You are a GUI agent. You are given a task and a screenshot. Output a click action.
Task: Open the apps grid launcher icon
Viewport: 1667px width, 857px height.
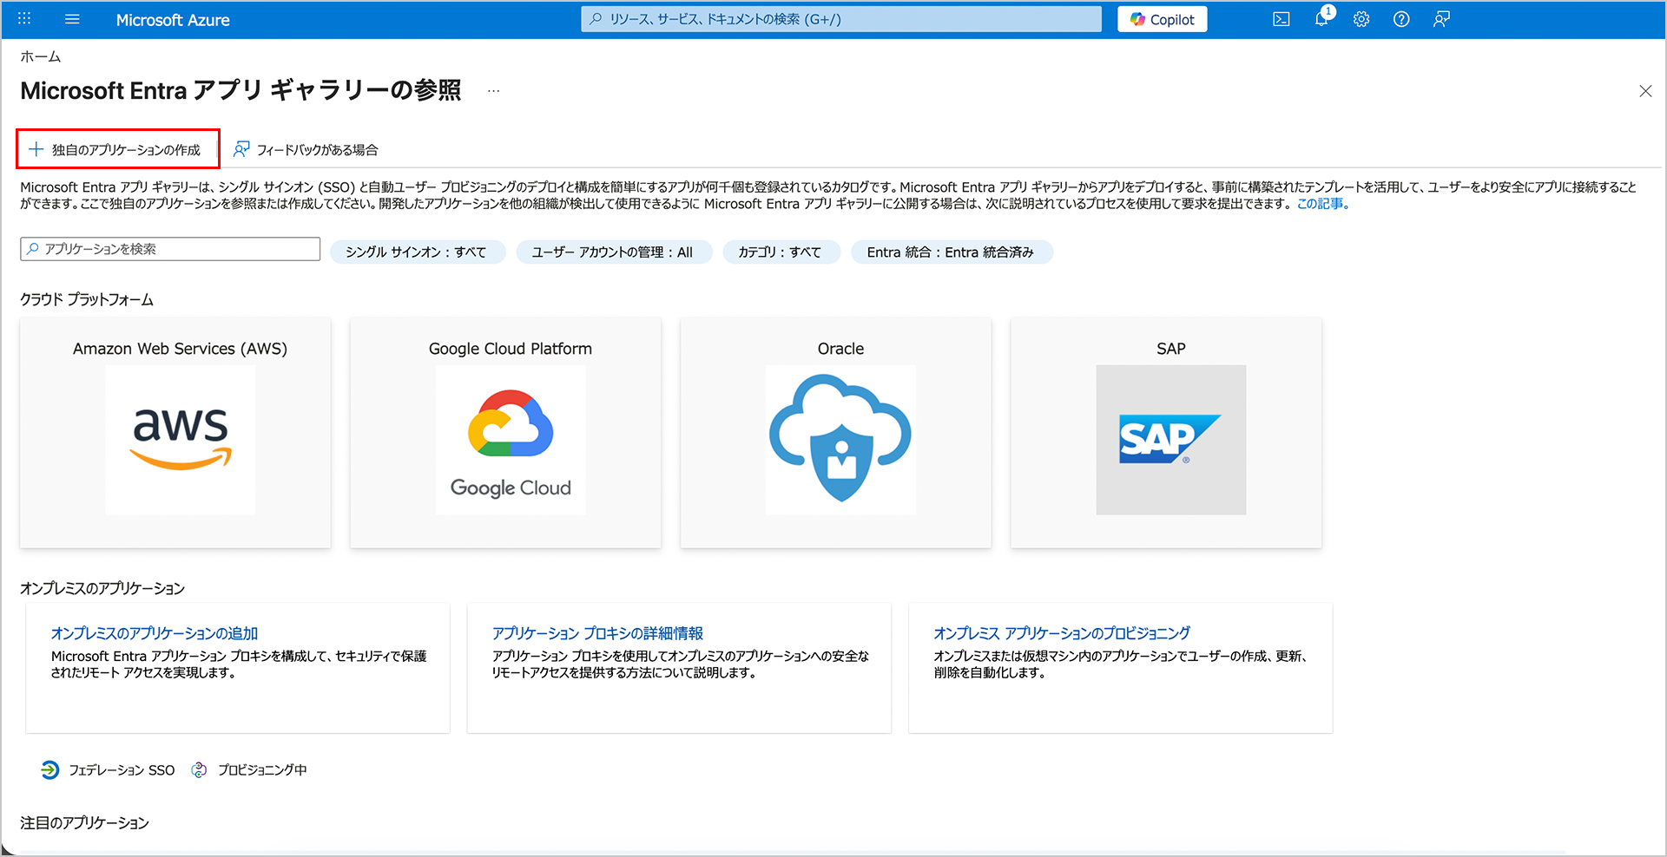pos(24,19)
